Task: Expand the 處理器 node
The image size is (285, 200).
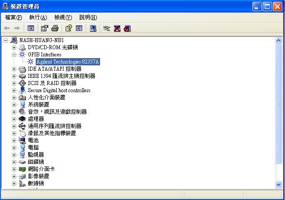Action: tap(14, 119)
